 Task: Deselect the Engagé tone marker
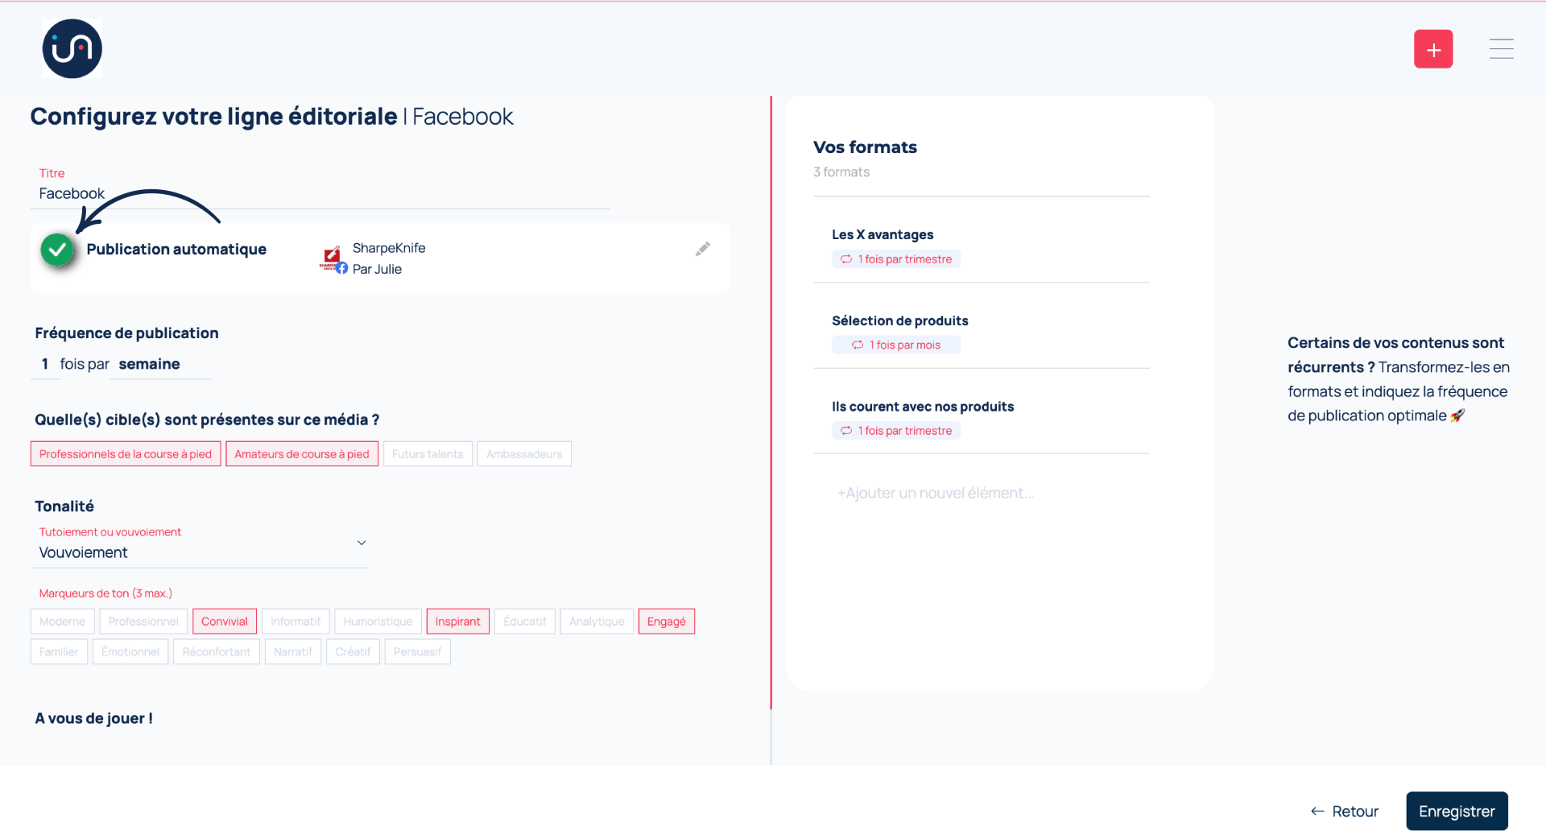[x=667, y=622]
